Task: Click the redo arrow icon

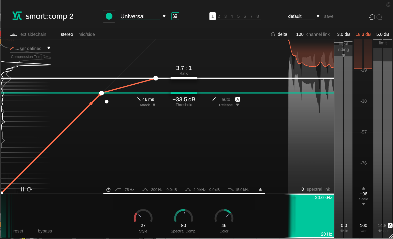Action: pos(380,17)
